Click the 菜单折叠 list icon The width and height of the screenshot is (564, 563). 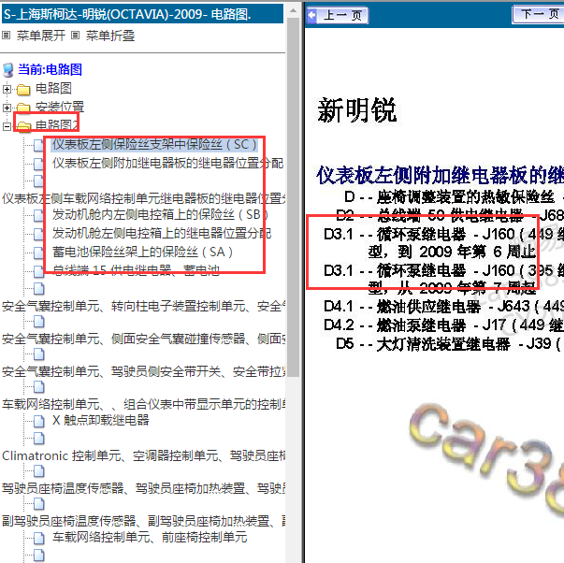tap(75, 36)
